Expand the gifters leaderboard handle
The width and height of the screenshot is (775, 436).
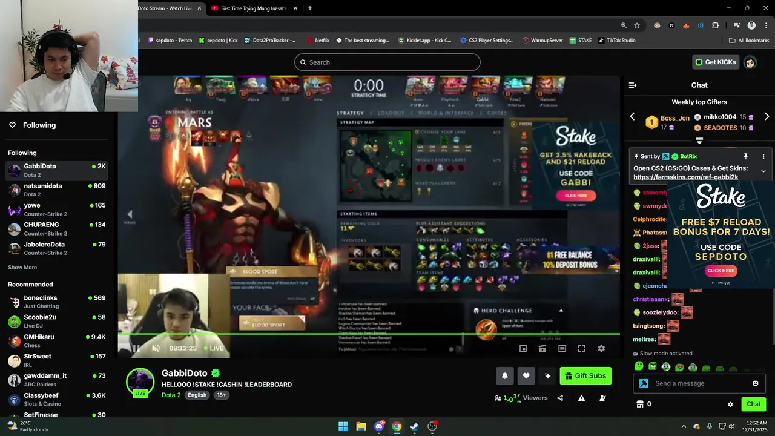(x=699, y=140)
